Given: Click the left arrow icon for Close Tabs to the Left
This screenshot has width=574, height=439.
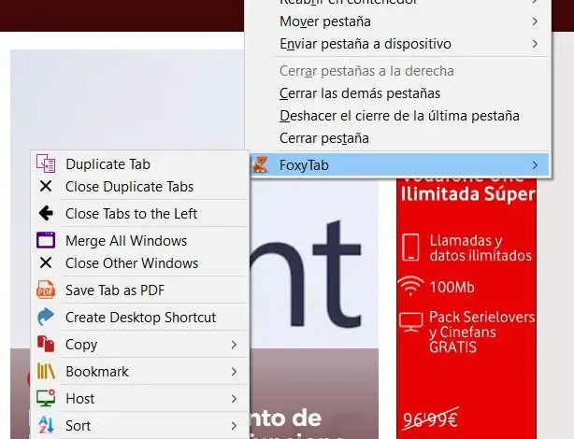Looking at the screenshot, I should [x=46, y=213].
